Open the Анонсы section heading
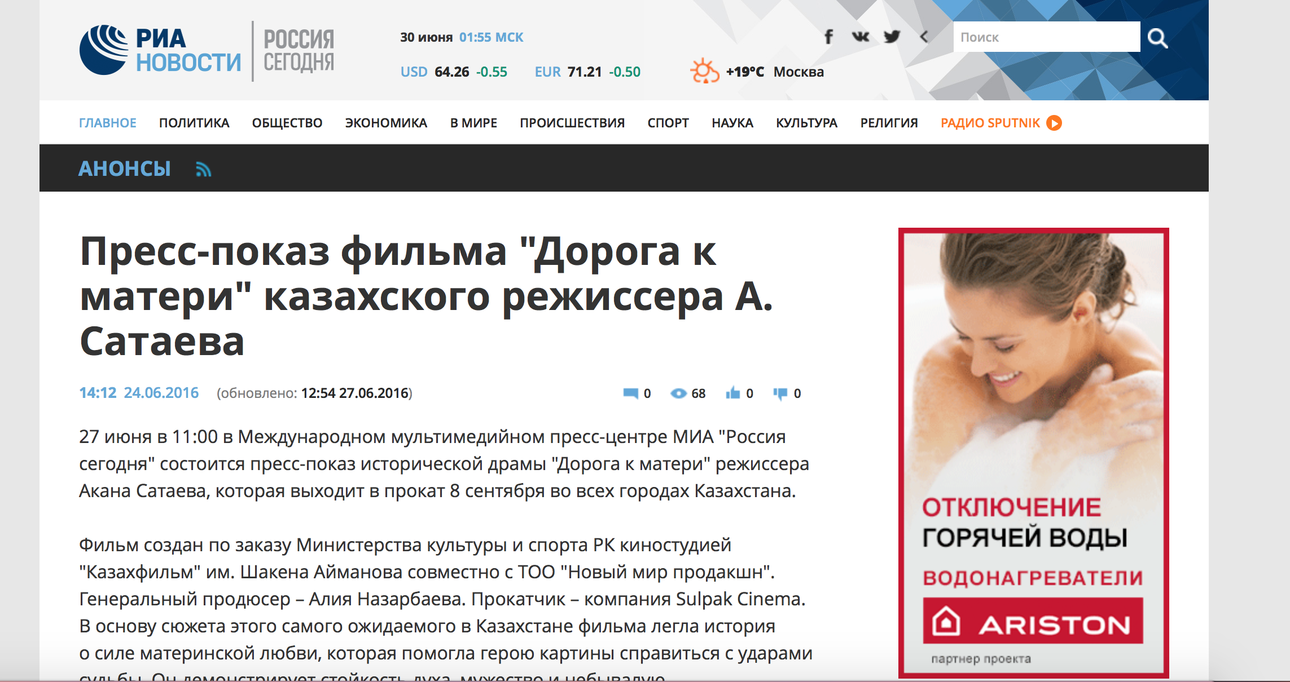The height and width of the screenshot is (682, 1290). tap(125, 169)
